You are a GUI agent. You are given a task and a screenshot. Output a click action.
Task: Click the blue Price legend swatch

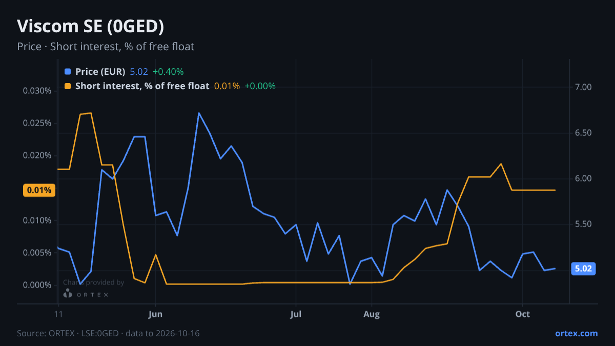coord(68,72)
